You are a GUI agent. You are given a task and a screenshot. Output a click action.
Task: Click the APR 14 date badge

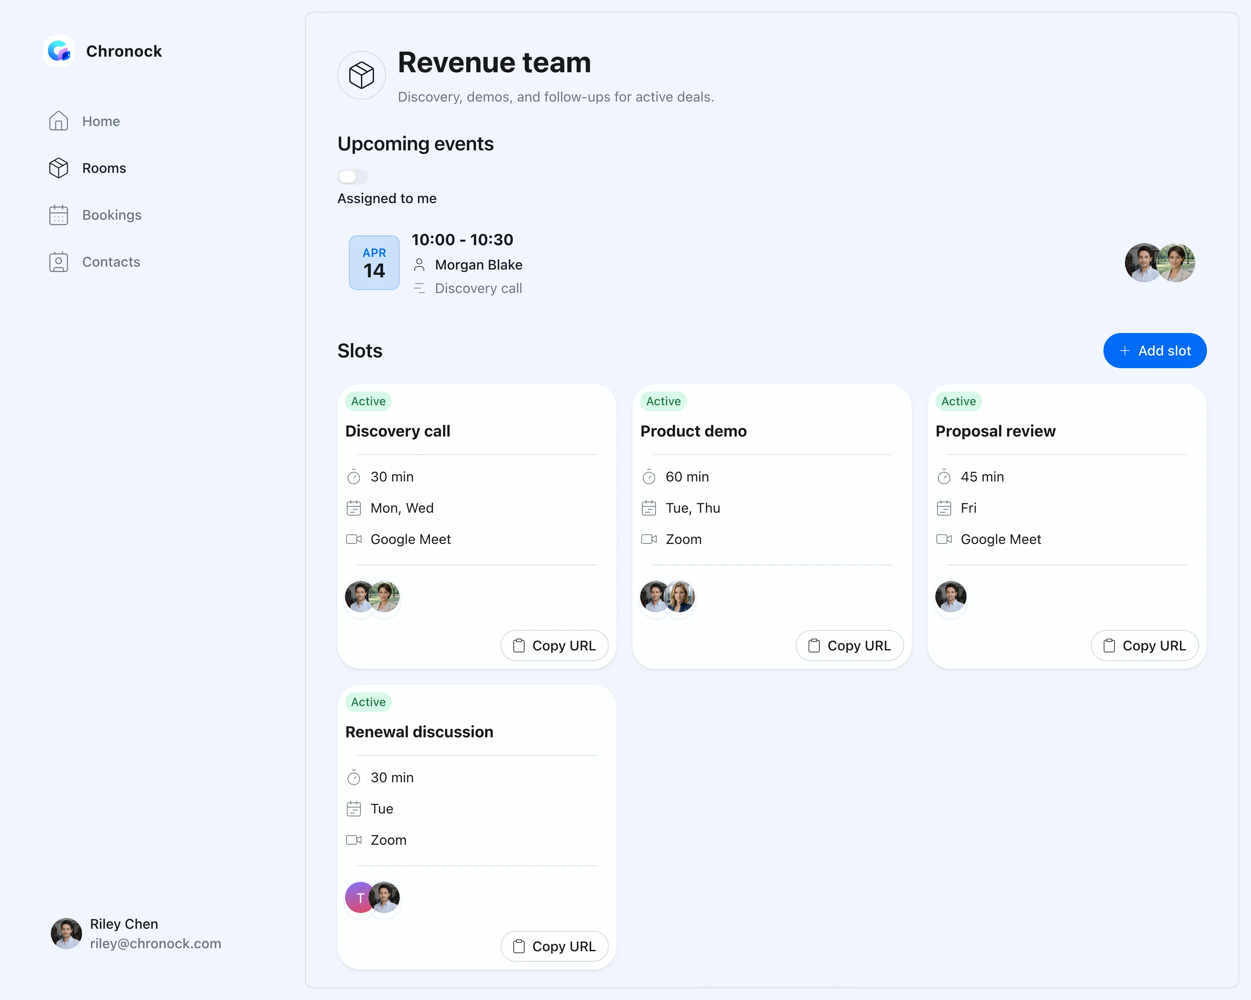point(374,263)
